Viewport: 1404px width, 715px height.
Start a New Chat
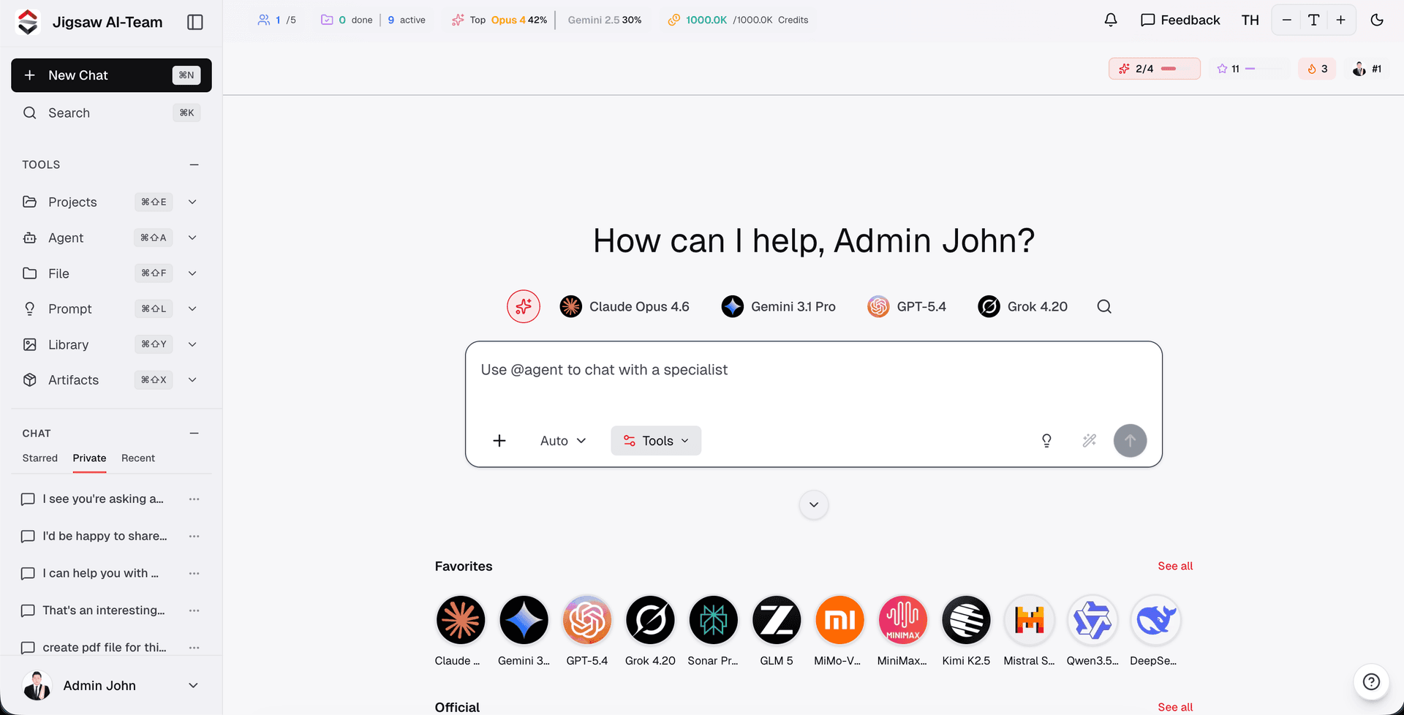[x=111, y=75]
